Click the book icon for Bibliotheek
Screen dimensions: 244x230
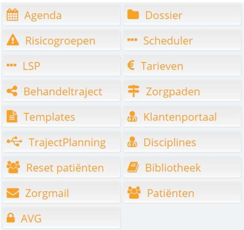coord(133,167)
